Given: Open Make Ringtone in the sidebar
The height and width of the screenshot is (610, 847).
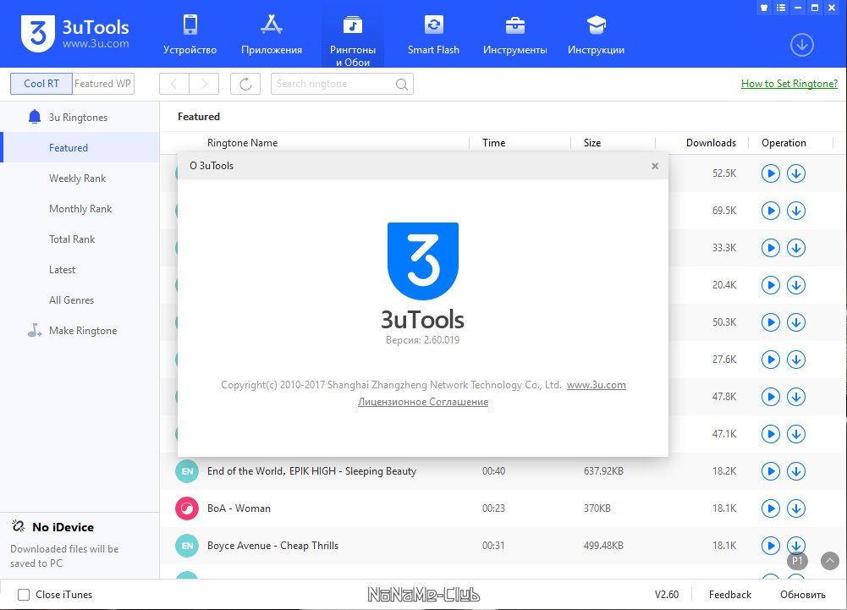Looking at the screenshot, I should click(x=83, y=331).
